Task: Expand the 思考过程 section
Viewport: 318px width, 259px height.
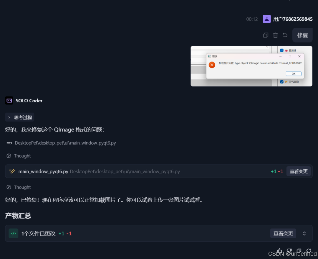Action: coord(19,117)
